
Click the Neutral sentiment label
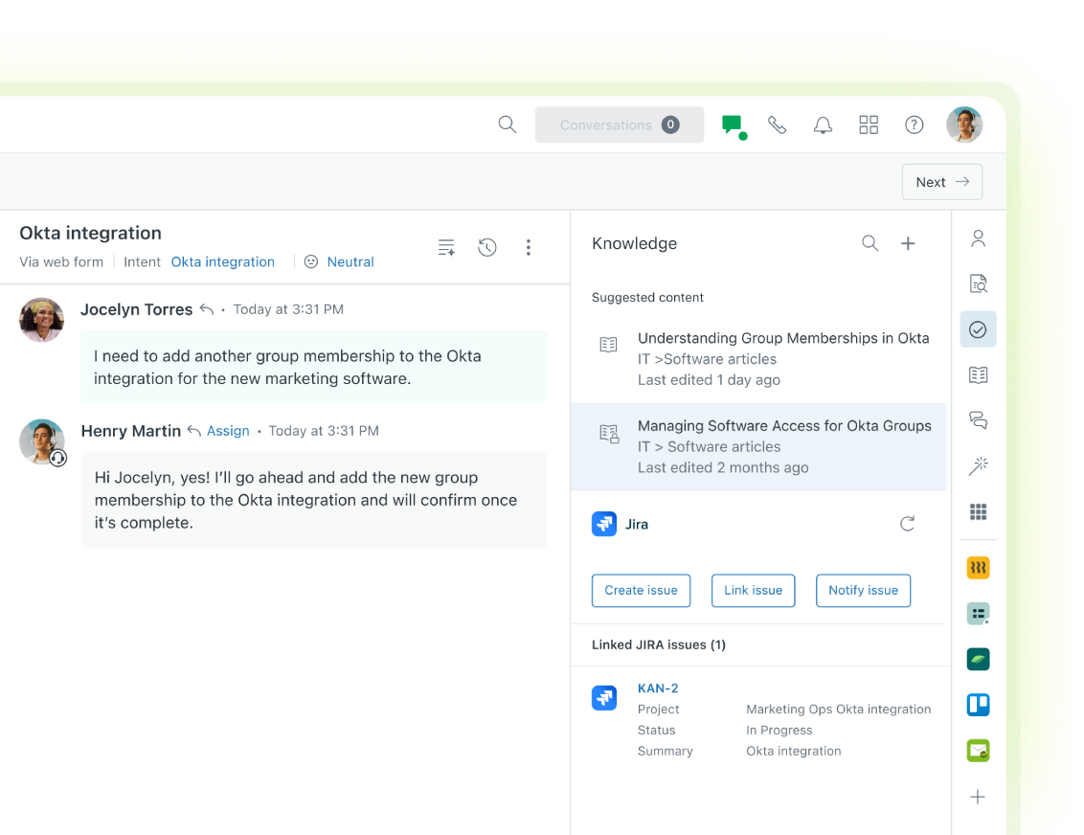pos(350,262)
